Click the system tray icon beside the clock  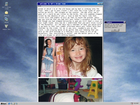point(132,103)
